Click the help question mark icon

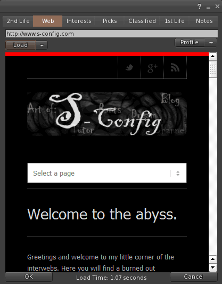pyautogui.click(x=199, y=7)
